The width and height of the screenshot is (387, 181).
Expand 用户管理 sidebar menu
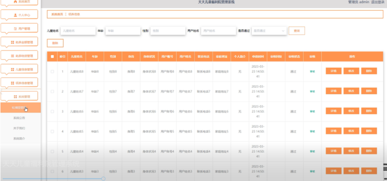click(x=19, y=28)
